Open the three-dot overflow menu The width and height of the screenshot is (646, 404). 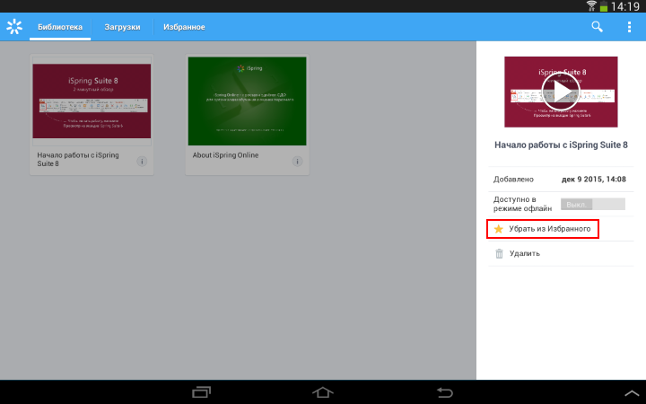coord(629,27)
